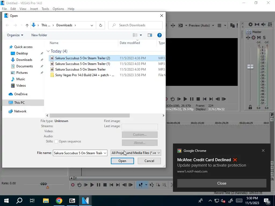Step to previous frame in timeline transport
This screenshot has width=275, height=206.
(x=124, y=185)
